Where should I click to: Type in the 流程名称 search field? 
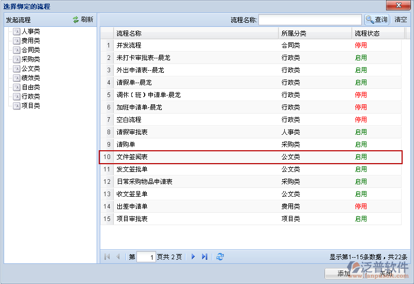click(310, 20)
